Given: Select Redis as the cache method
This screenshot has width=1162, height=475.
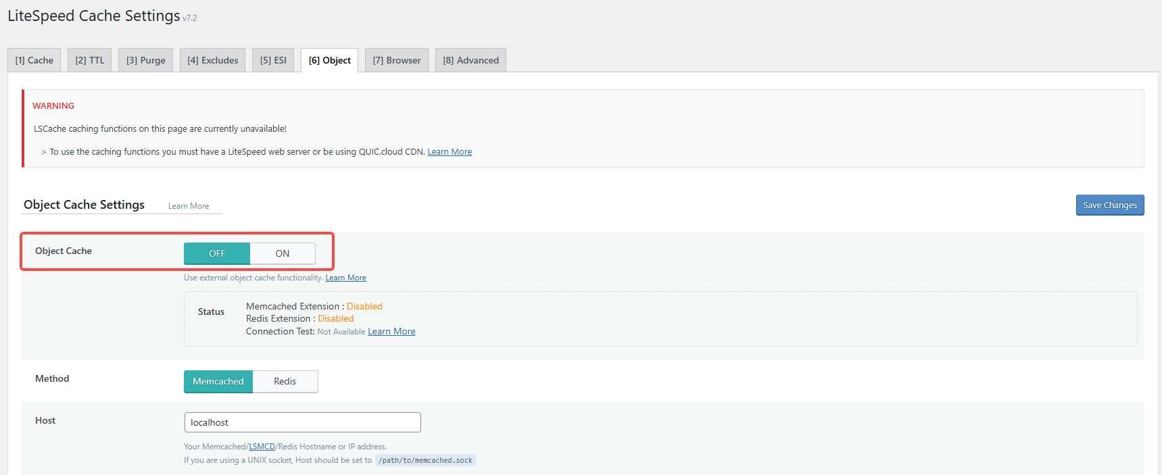Looking at the screenshot, I should [285, 382].
